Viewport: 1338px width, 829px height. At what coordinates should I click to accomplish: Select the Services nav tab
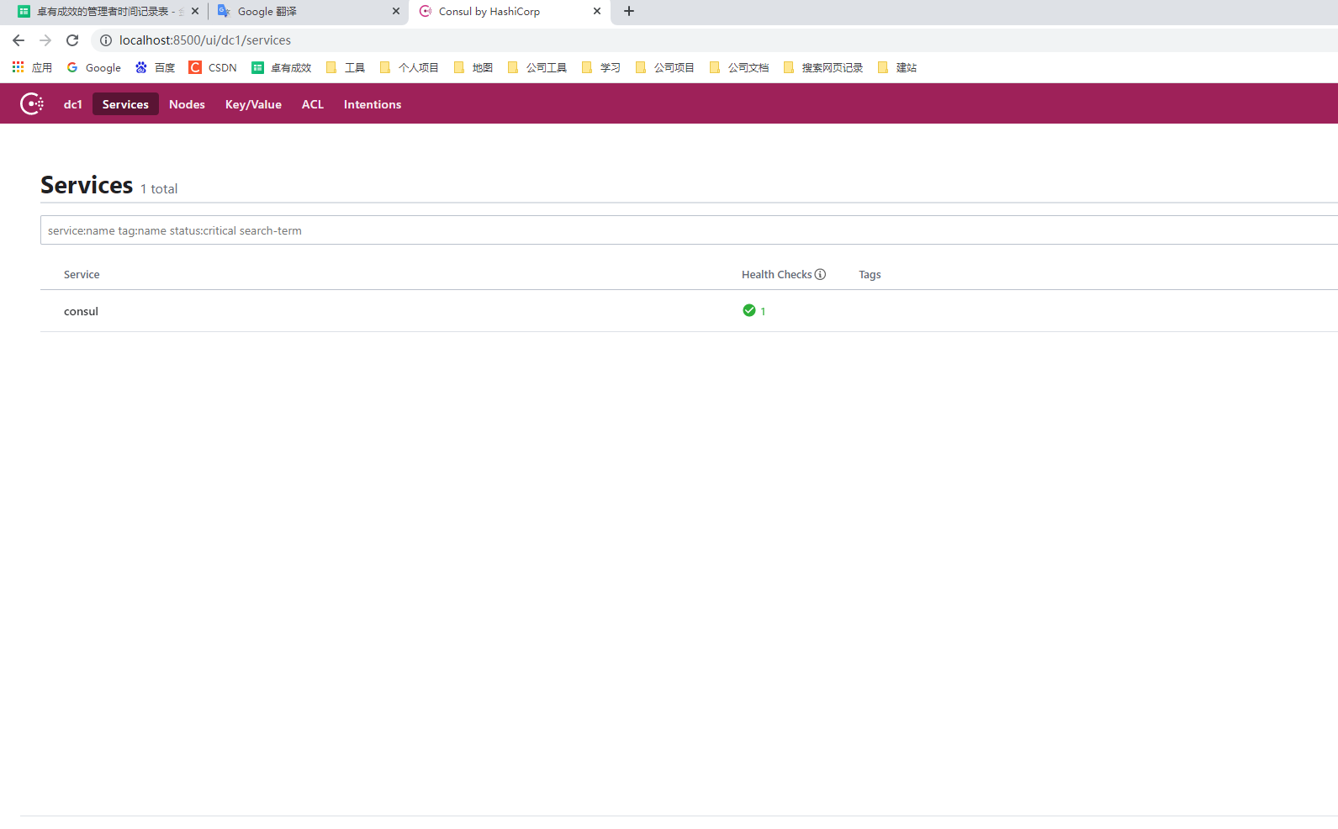tap(125, 104)
